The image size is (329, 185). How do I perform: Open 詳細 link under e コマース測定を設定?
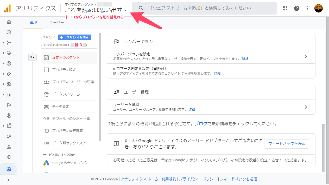tap(217, 74)
